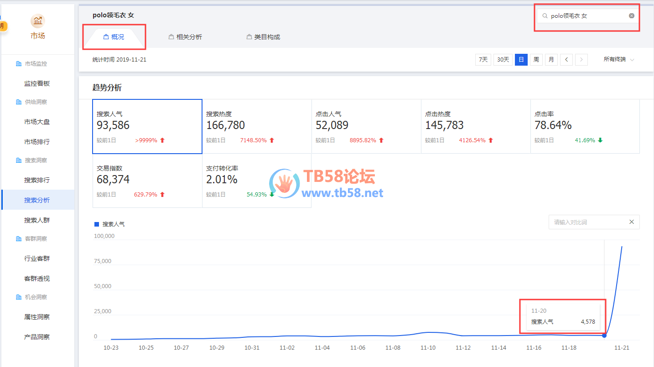Viewport: 654px width, 367px height.
Task: Remove comparison word with orange X icon
Action: tap(632, 222)
